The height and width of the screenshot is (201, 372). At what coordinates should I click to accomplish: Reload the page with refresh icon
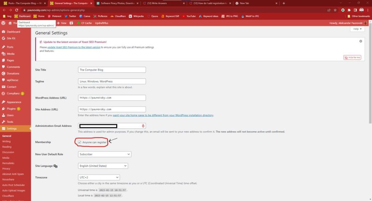[x=17, y=10]
